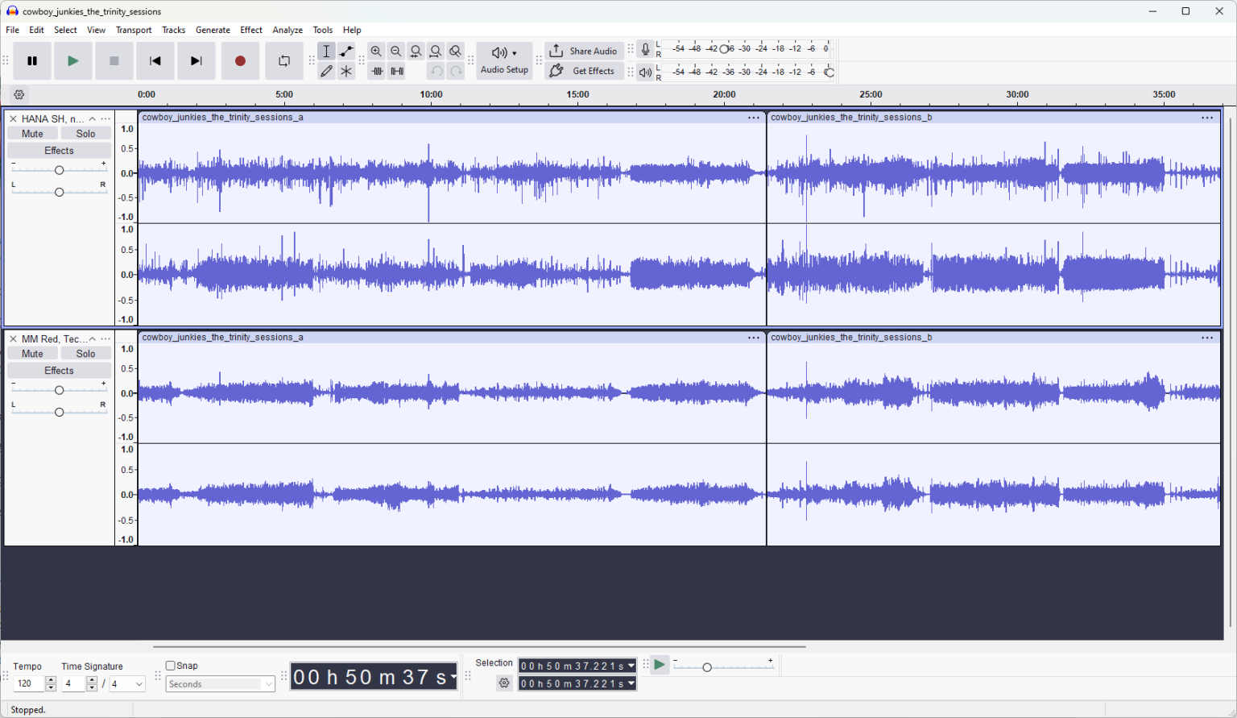1237x718 pixels.
Task: Click the Silence audio selection icon
Action: [x=397, y=71]
